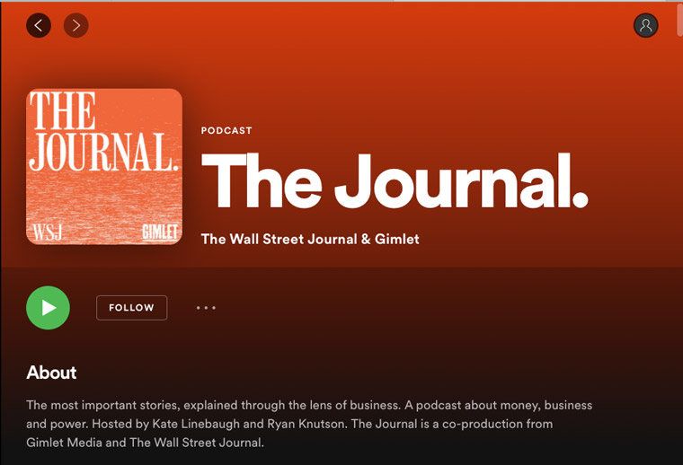The height and width of the screenshot is (465, 683).
Task: Open the user profile icon
Action: coord(645,26)
